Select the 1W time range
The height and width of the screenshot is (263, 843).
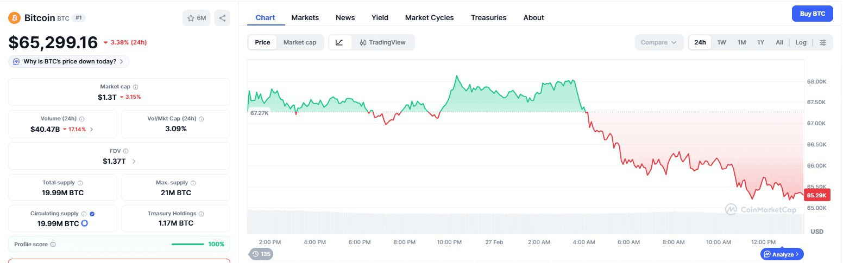pos(721,42)
